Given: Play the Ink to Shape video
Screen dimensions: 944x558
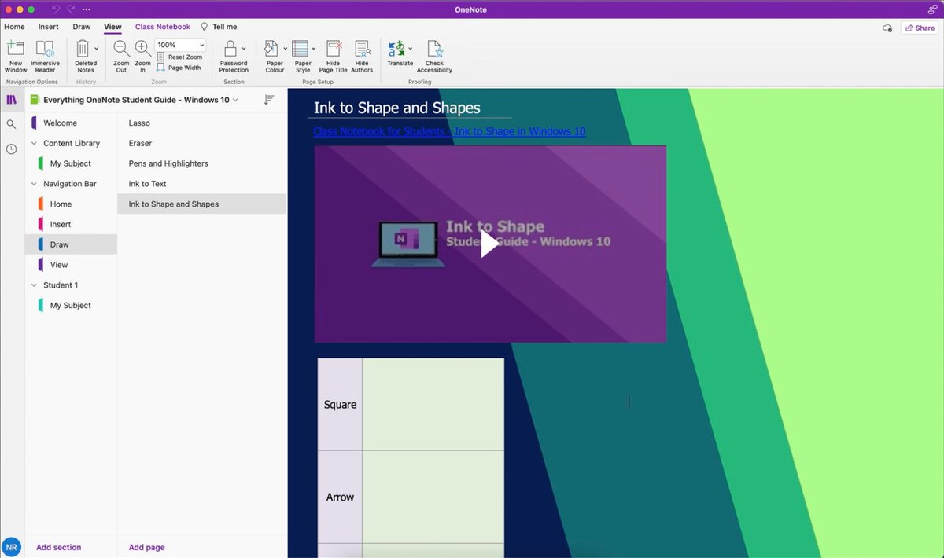Looking at the screenshot, I should point(490,244).
